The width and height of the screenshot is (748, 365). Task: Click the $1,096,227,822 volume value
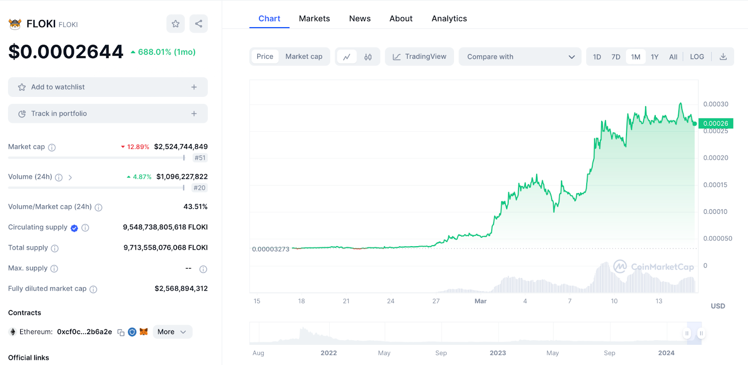(182, 177)
